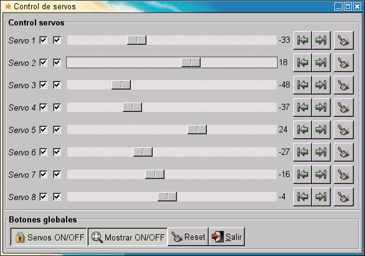
Task: Click the Servo 5 slider handle
Action: [197, 130]
